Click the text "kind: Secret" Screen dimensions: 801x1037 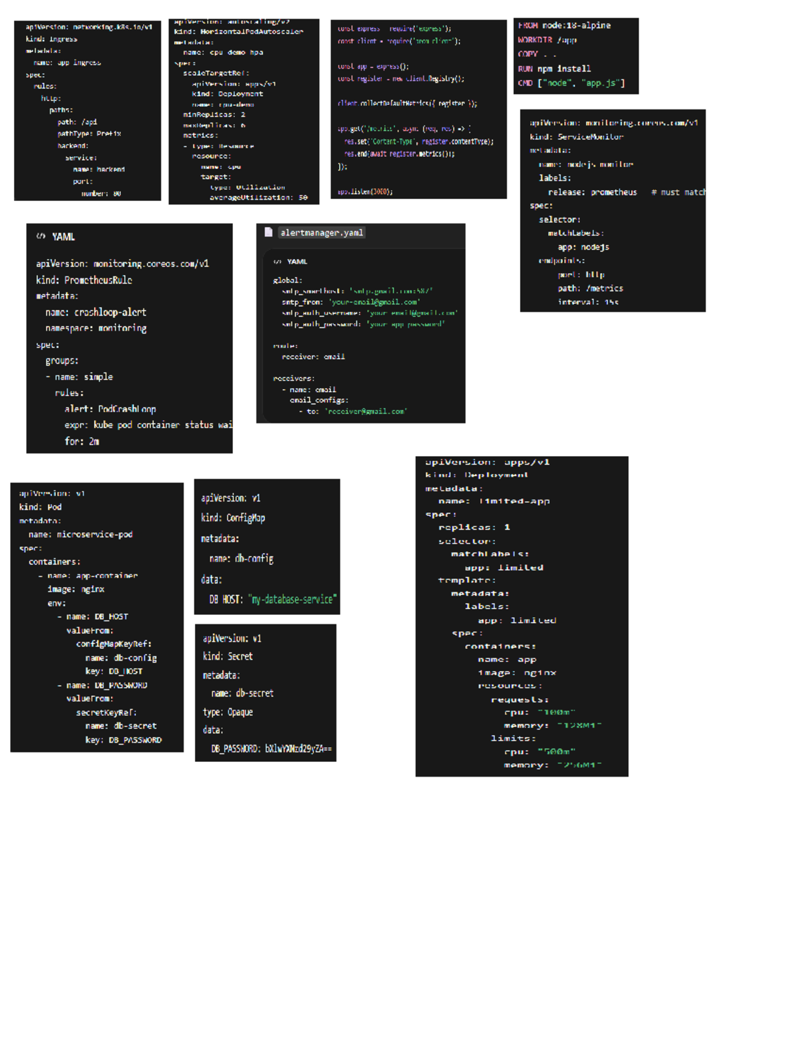tap(228, 656)
